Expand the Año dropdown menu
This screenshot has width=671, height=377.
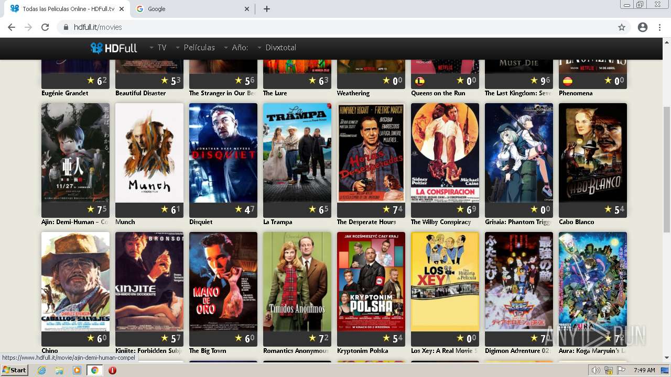(236, 48)
